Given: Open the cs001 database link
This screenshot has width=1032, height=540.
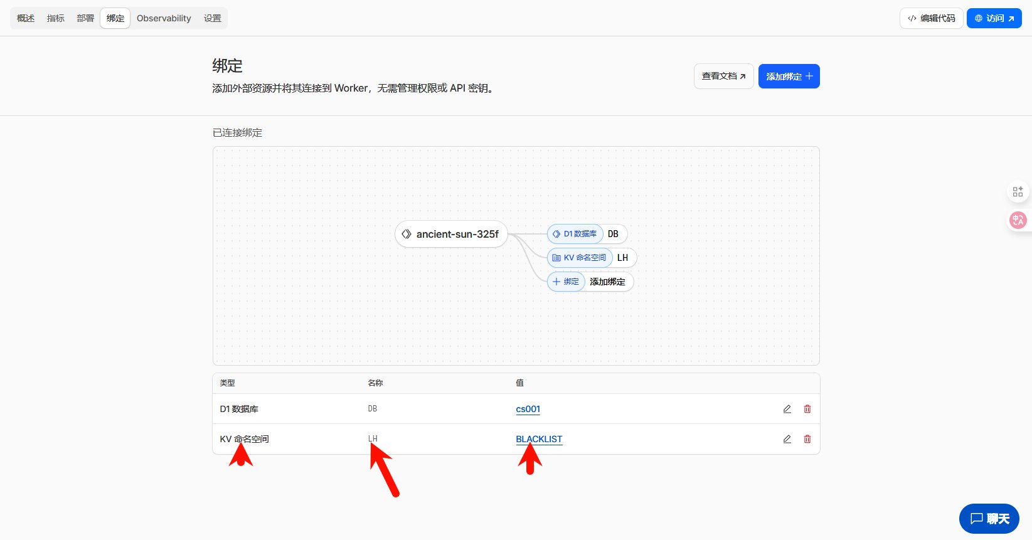Looking at the screenshot, I should 528,409.
